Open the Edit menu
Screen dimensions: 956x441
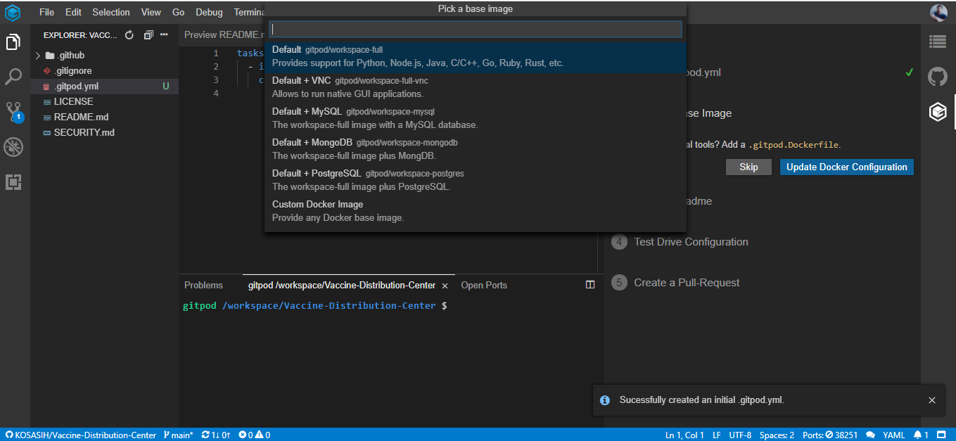(73, 12)
